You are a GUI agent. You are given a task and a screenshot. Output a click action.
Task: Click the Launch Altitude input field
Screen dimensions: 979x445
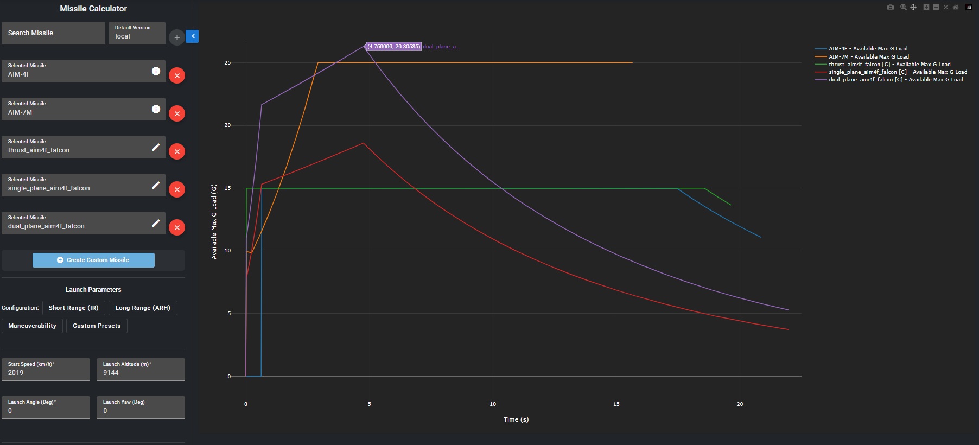click(x=141, y=372)
